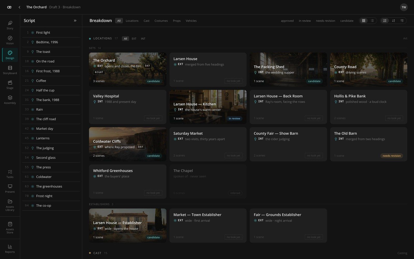Select descending sort icon
Screen dimensions: 414x259
[x=393, y=21]
